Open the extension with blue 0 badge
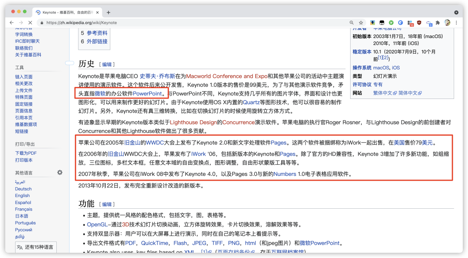This screenshot has width=468, height=258. [429, 23]
